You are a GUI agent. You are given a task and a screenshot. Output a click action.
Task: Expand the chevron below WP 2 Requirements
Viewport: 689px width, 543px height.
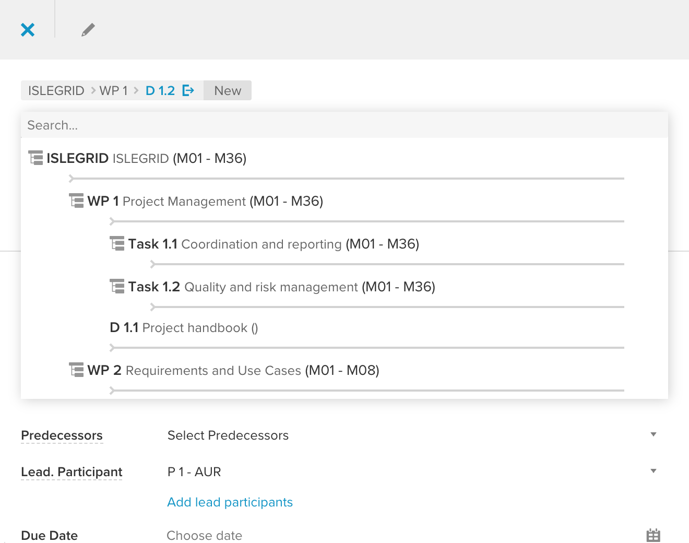point(112,391)
